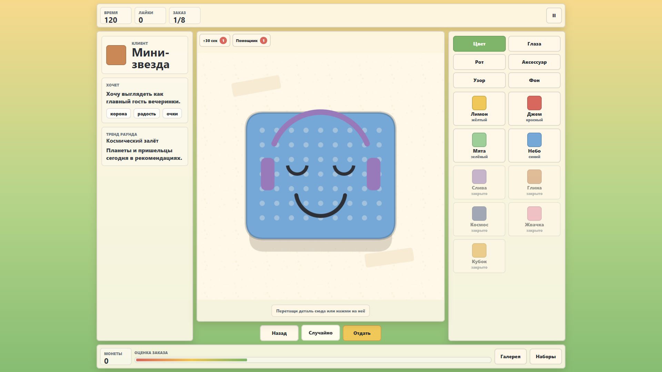The image size is (662, 372).
Task: Click the locked Слива color
Action: (x=479, y=182)
